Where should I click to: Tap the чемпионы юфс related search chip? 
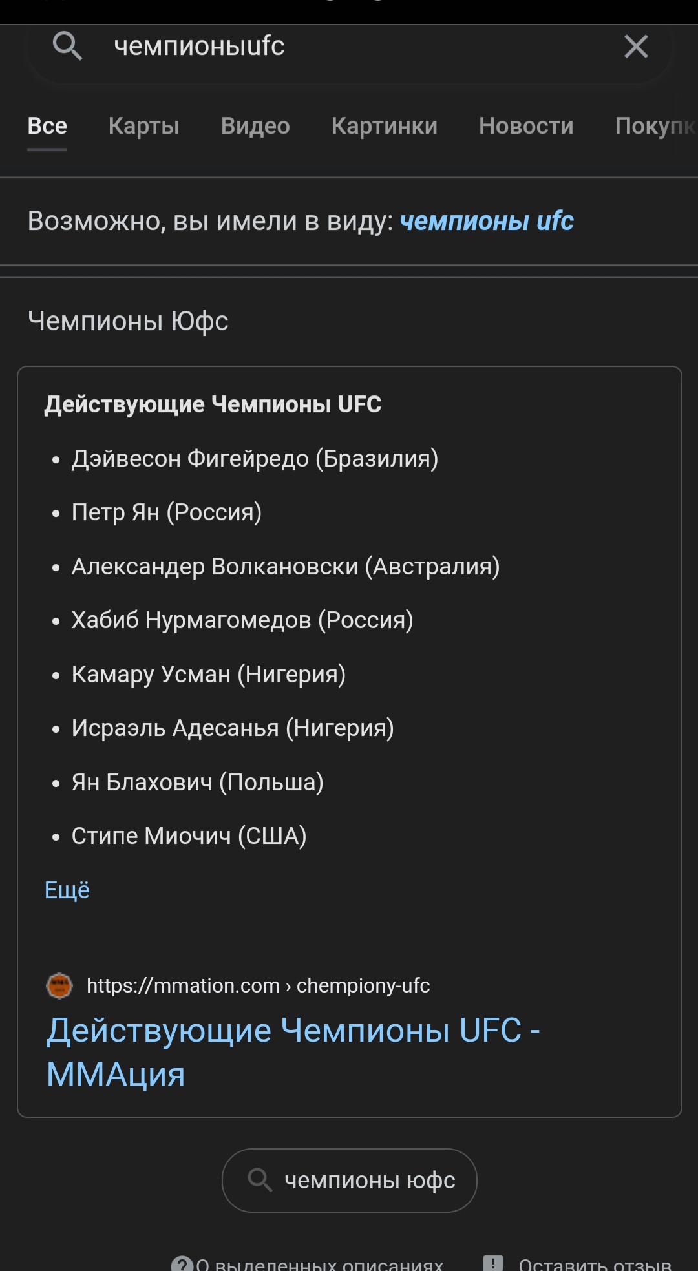[370, 1181]
